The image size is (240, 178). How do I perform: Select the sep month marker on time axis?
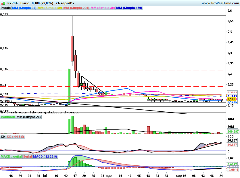pyautogui.click(x=178, y=175)
